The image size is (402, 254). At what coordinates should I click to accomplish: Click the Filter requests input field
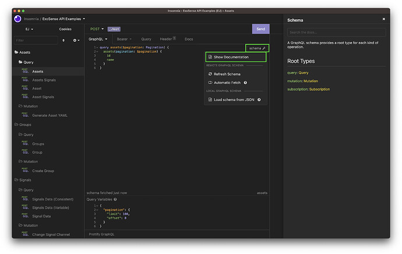click(x=36, y=41)
